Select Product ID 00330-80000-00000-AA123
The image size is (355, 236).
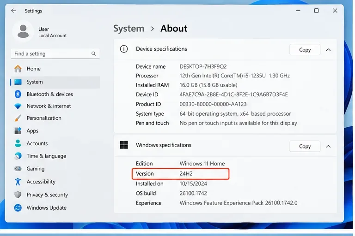pyautogui.click(x=213, y=104)
